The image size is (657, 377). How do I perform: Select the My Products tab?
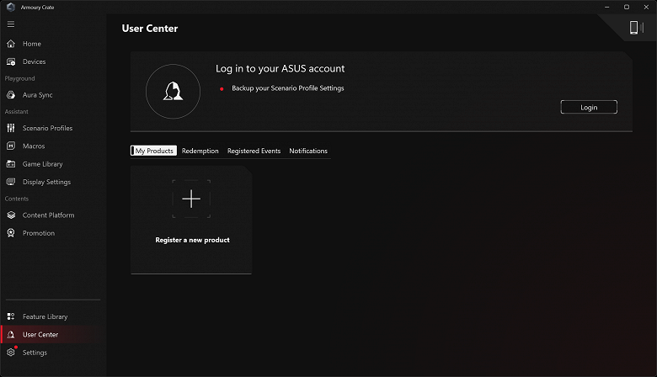(x=154, y=151)
